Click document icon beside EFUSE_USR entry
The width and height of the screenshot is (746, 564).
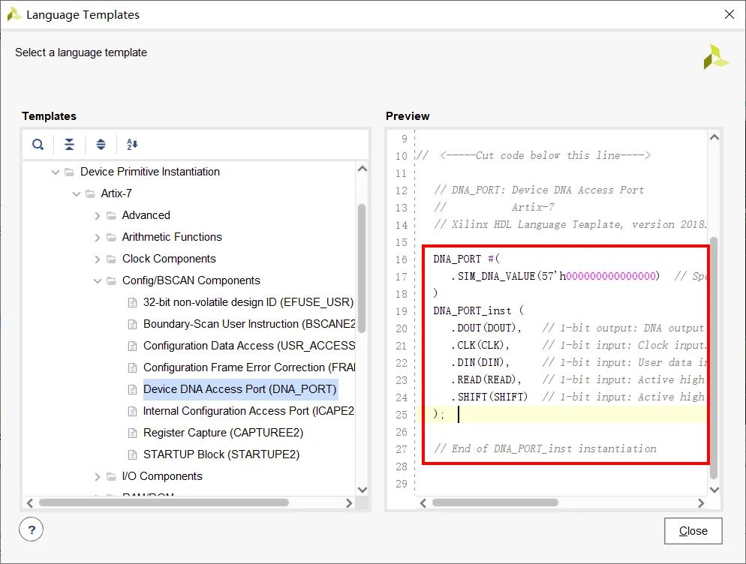[x=132, y=303]
